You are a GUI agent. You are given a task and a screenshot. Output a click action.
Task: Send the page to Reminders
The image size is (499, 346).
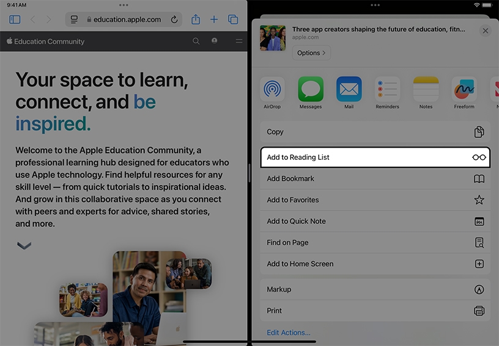[387, 90]
